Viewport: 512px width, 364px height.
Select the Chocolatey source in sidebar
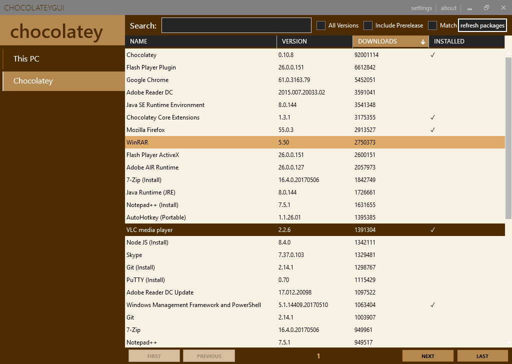click(63, 81)
